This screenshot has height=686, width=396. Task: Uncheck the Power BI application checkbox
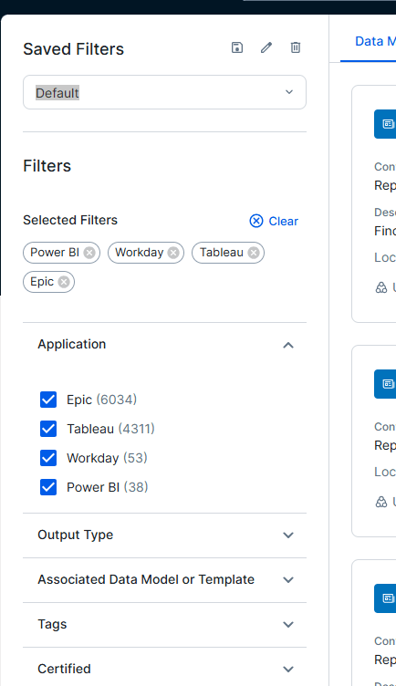tap(48, 487)
